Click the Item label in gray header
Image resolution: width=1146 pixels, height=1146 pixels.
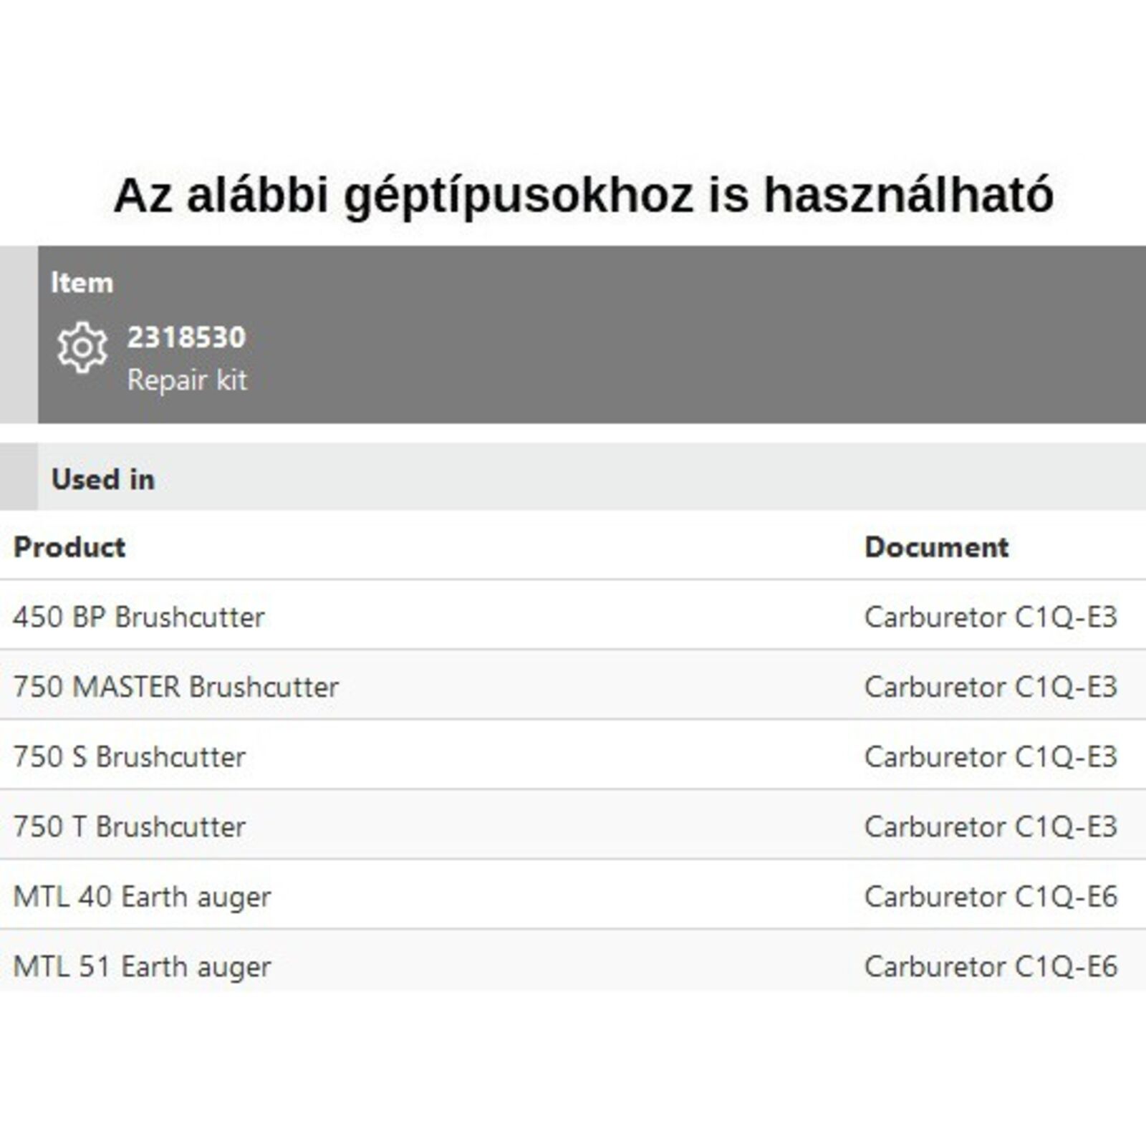[x=82, y=283]
